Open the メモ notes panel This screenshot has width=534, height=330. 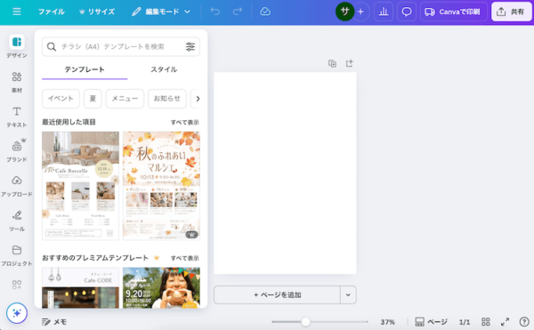[54, 322]
